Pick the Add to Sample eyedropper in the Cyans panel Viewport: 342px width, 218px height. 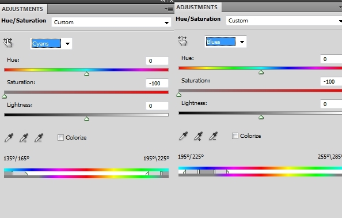pos(24,138)
